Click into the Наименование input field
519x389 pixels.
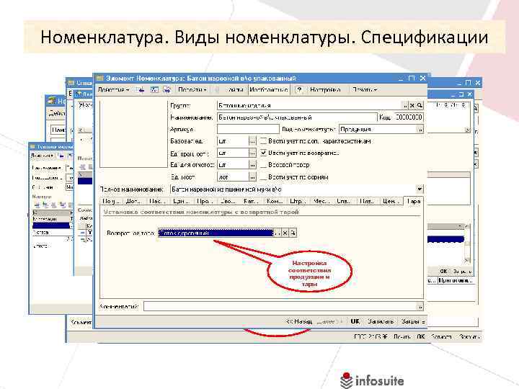(297, 117)
